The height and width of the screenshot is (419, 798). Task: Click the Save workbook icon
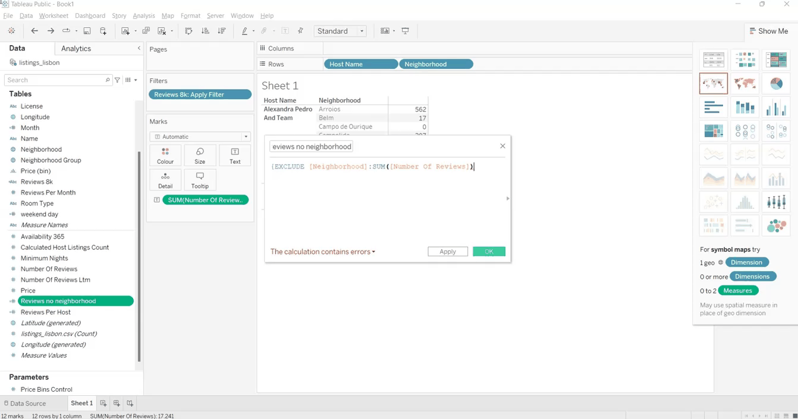point(87,31)
